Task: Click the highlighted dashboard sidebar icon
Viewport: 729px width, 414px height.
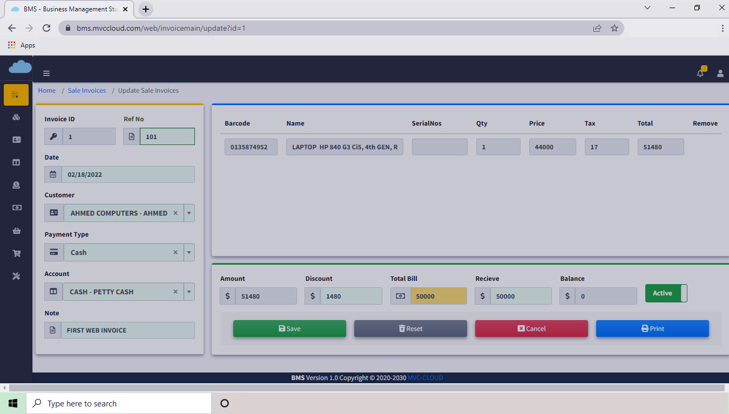Action: [16, 95]
